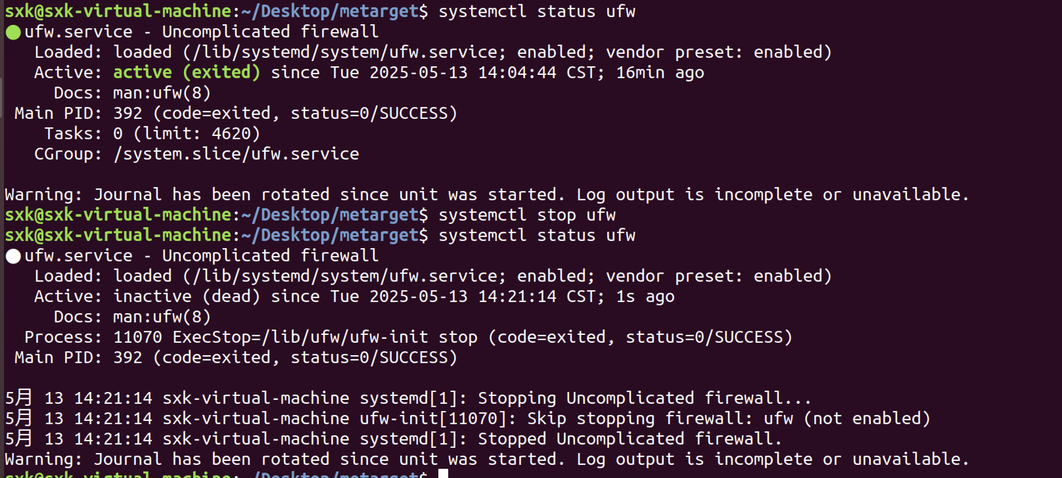This screenshot has width=1062, height=478.
Task: Click the /system.slice/ufw.service CGroup path
Action: pyautogui.click(x=236, y=154)
